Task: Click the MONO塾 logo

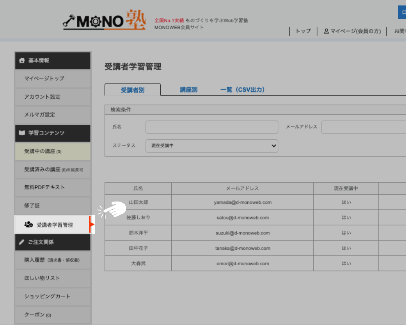Action: click(x=104, y=21)
